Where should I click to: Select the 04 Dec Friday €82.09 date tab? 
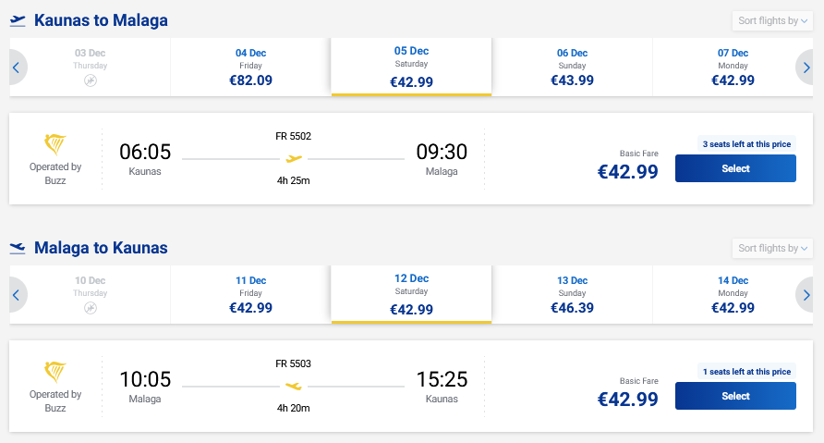(250, 68)
